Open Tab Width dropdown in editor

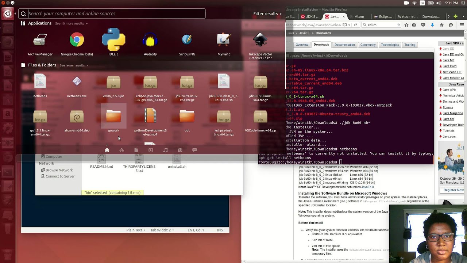click(x=162, y=230)
